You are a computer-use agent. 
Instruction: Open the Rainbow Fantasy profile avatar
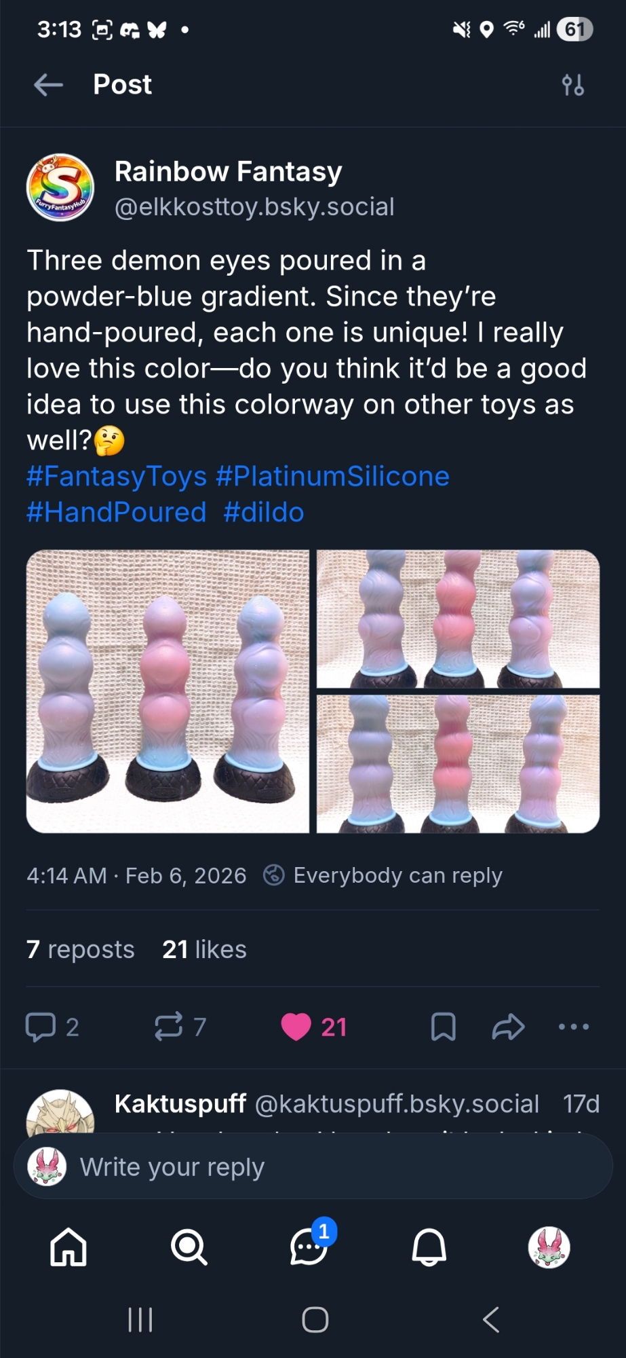[60, 188]
